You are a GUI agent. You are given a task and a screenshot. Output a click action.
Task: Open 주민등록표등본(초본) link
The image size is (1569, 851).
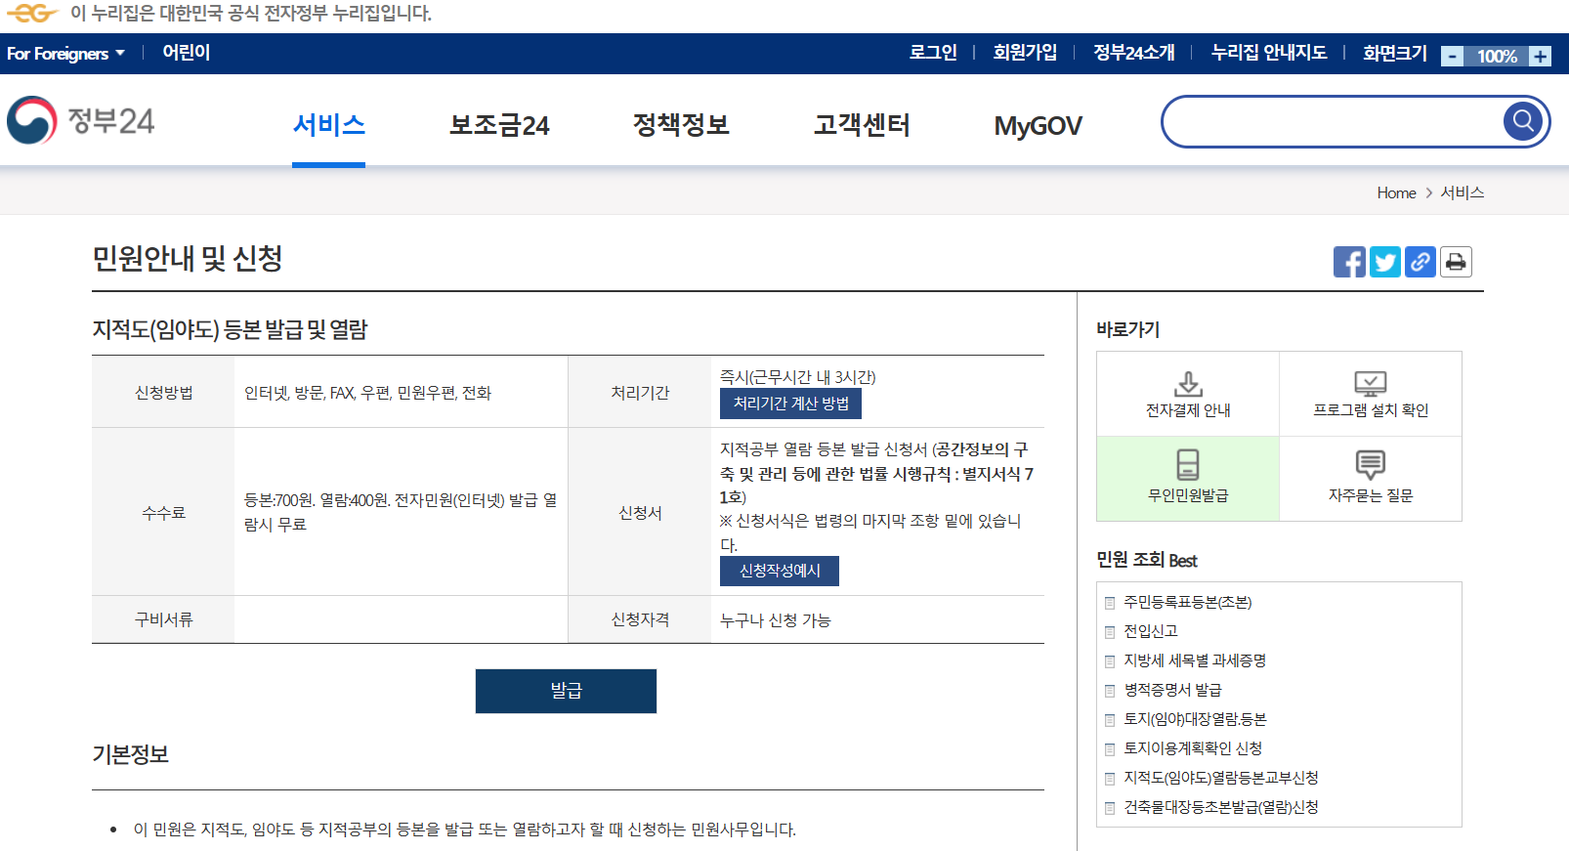click(x=1187, y=602)
